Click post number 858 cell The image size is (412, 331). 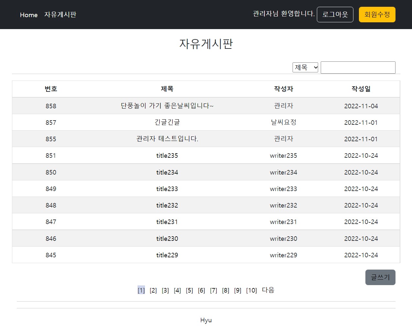51,106
